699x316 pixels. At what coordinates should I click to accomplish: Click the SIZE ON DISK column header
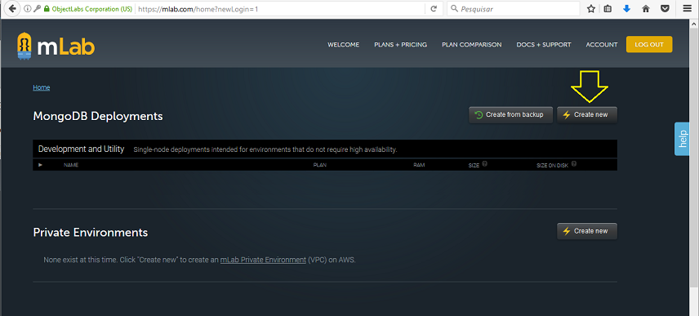point(552,166)
